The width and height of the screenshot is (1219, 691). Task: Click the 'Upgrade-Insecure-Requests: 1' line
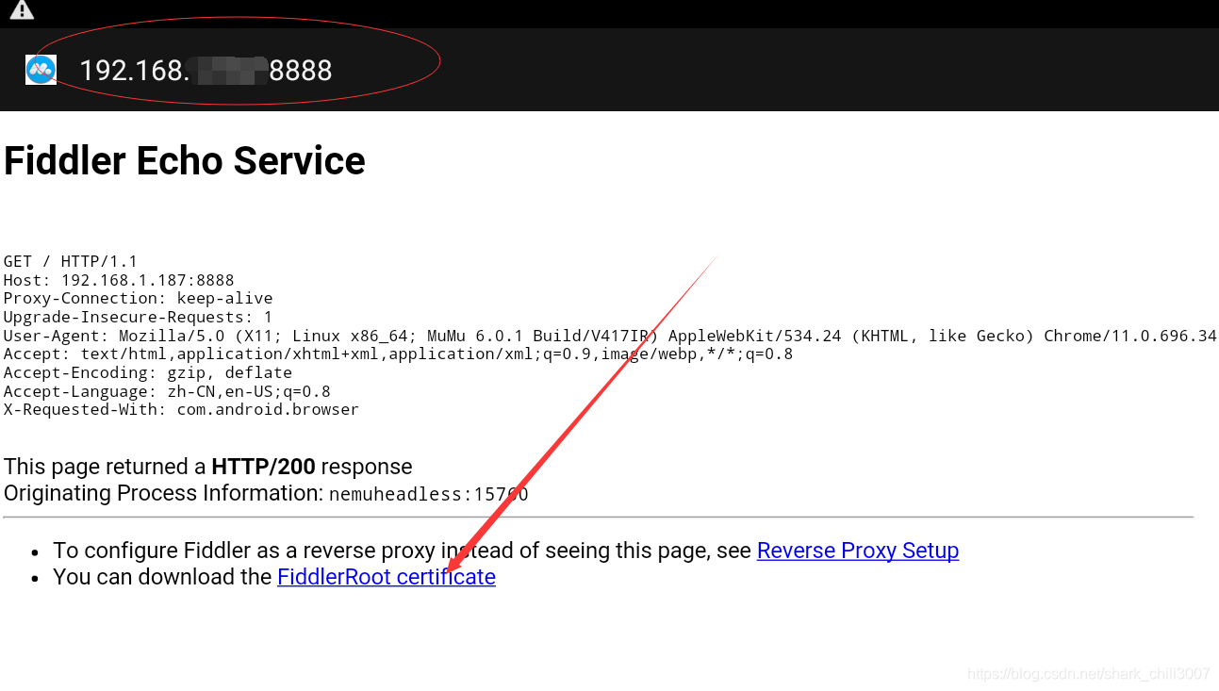[139, 318]
